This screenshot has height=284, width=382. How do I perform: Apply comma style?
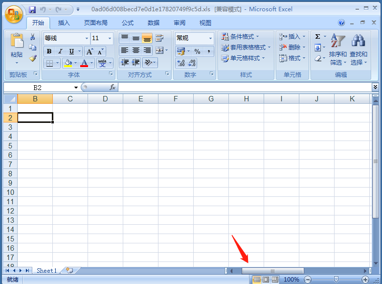209,51
